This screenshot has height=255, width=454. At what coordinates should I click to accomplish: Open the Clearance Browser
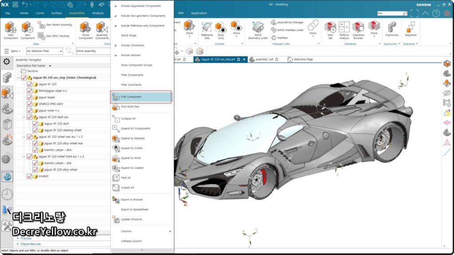pyautogui.click(x=358, y=27)
